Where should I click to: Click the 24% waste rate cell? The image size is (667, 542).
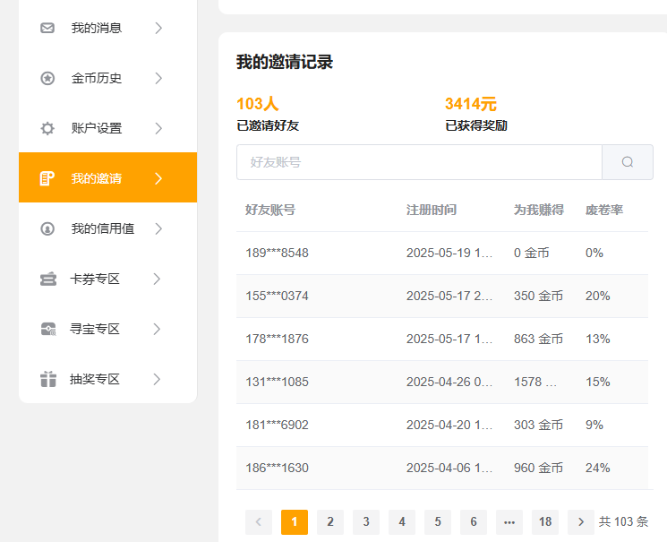point(598,468)
